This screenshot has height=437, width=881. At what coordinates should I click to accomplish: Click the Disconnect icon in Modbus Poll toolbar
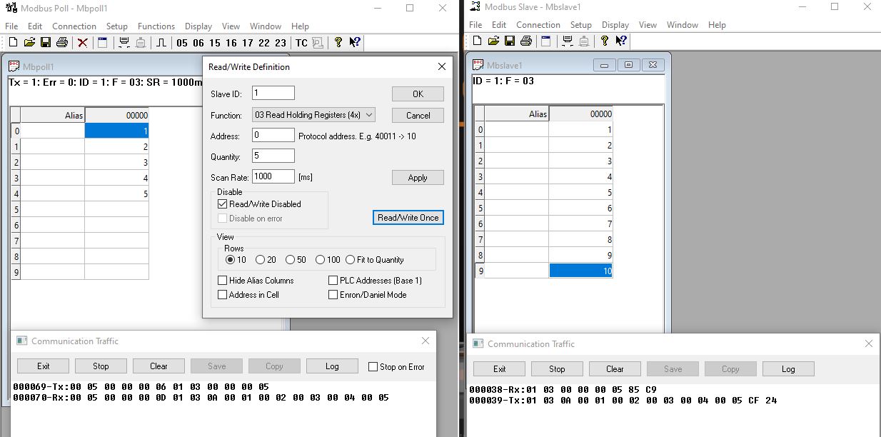141,43
